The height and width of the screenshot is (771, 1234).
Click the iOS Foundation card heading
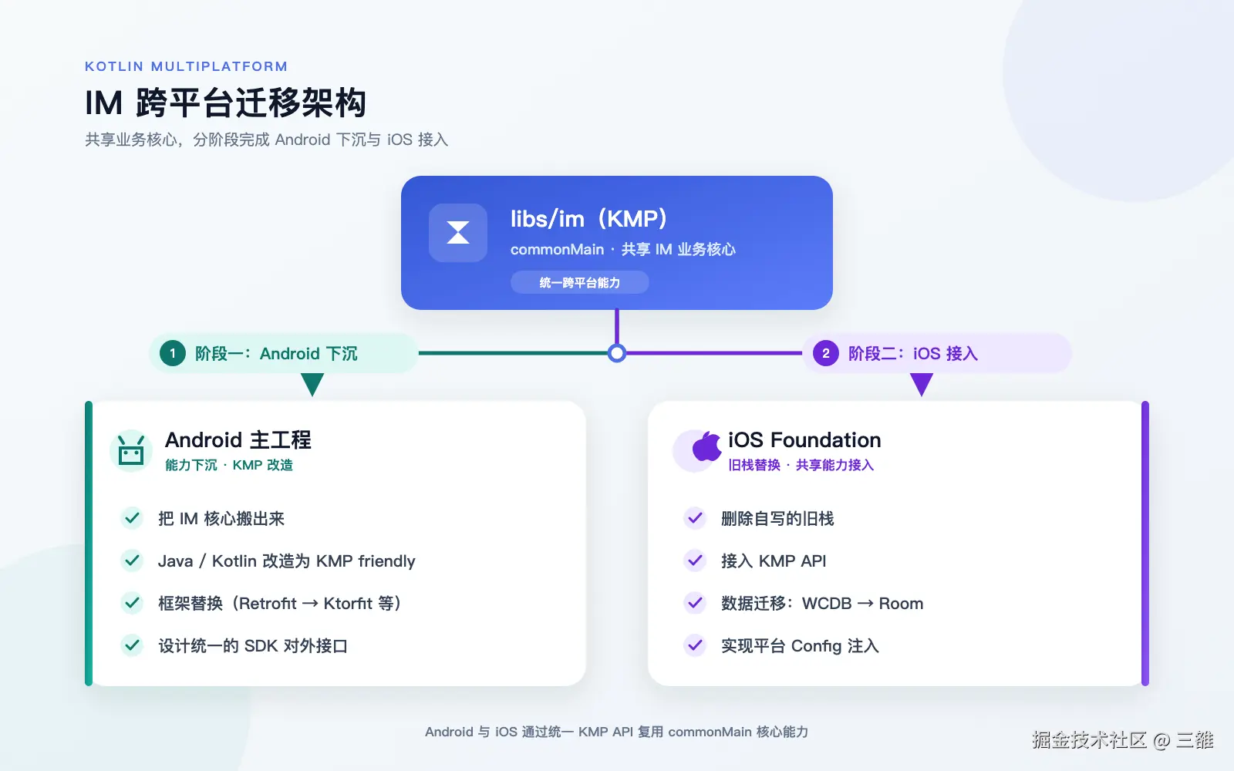pyautogui.click(x=804, y=439)
